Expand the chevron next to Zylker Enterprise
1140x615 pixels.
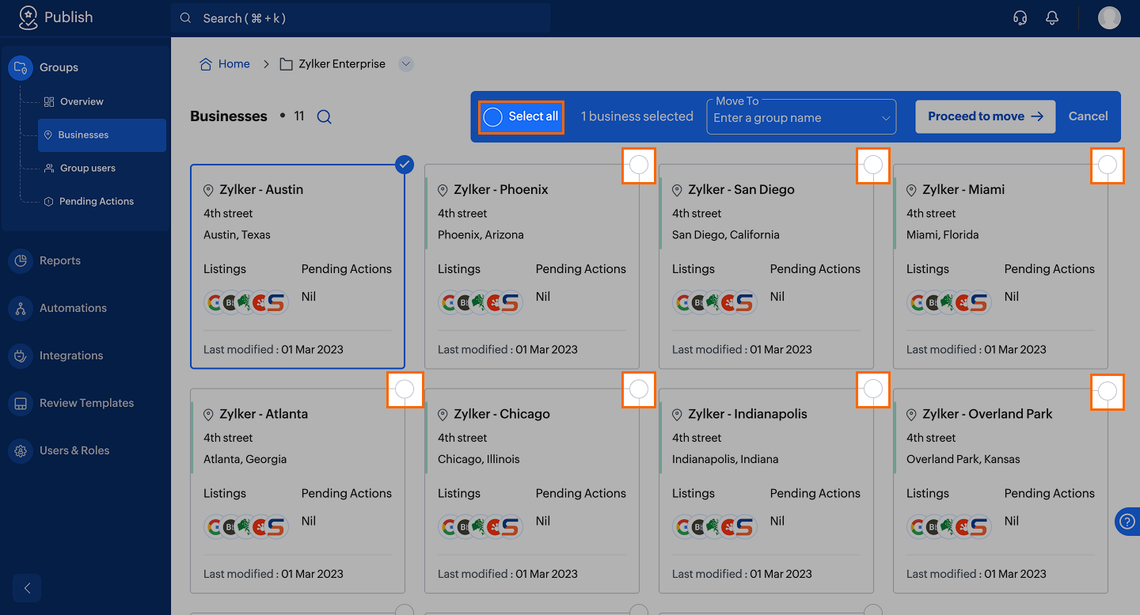pyautogui.click(x=406, y=64)
